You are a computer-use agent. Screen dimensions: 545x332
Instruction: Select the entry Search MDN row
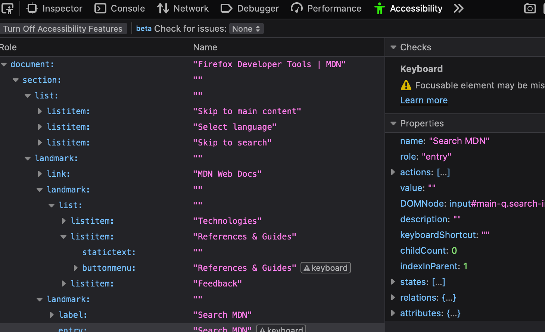click(192, 328)
